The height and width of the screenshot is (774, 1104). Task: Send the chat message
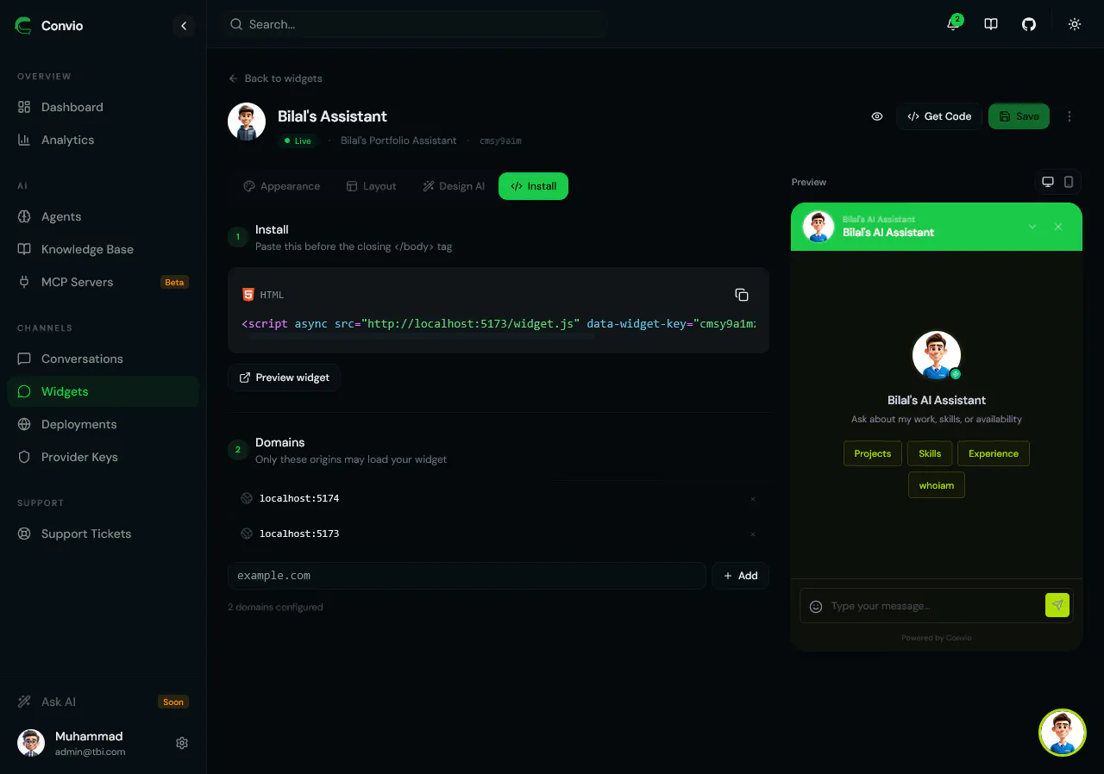click(x=1057, y=605)
